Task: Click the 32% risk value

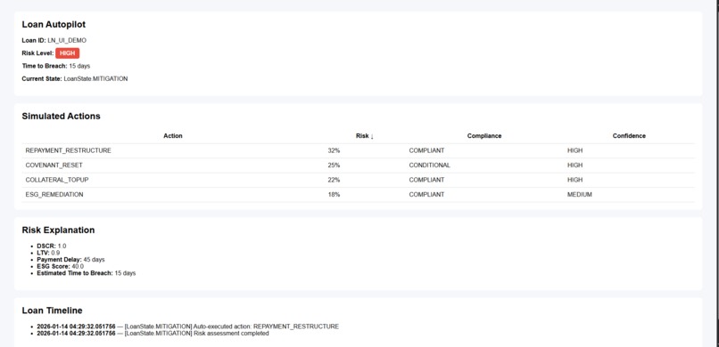Action: pyautogui.click(x=334, y=150)
